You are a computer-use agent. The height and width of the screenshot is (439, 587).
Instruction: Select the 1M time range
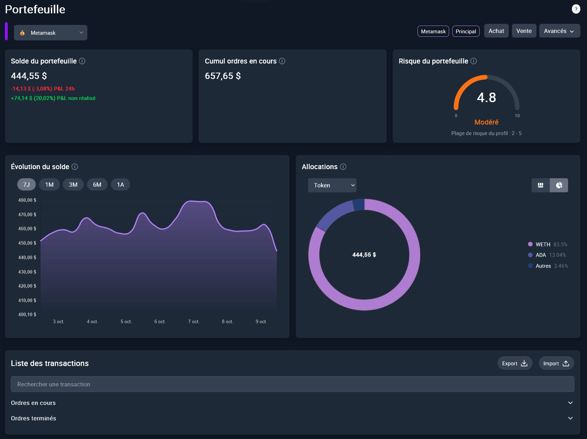pyautogui.click(x=49, y=184)
